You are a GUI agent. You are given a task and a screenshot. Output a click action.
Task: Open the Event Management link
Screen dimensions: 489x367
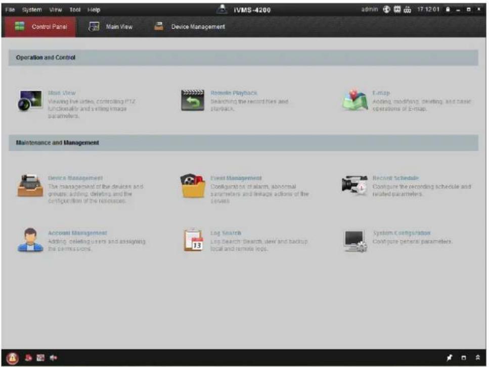point(236,178)
